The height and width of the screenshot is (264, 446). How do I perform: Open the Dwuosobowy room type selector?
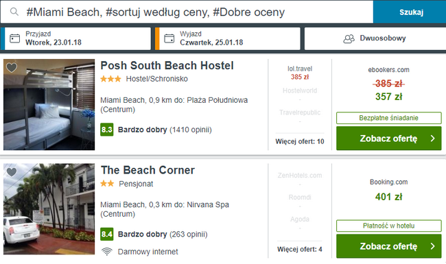coord(375,38)
